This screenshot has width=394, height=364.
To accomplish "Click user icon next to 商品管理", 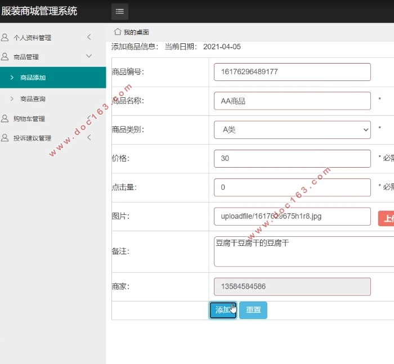I will pyautogui.click(x=5, y=57).
